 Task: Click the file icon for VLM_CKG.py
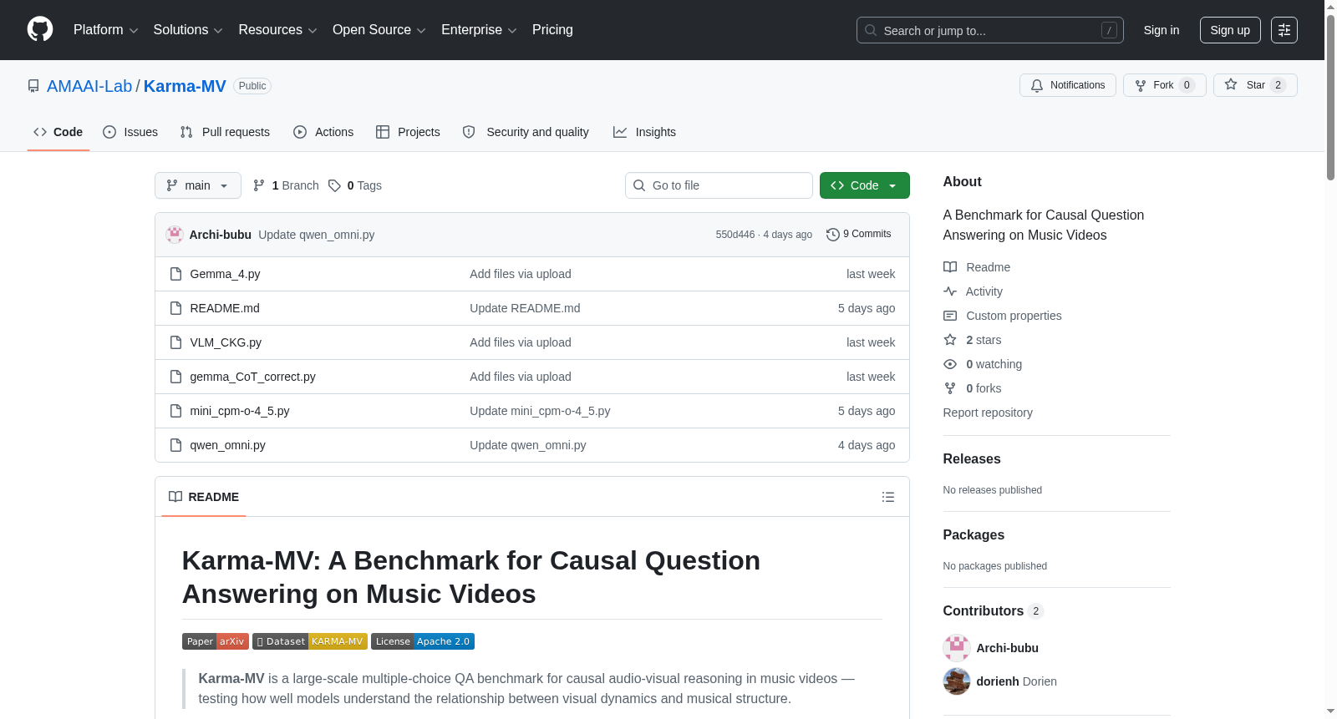click(x=175, y=342)
